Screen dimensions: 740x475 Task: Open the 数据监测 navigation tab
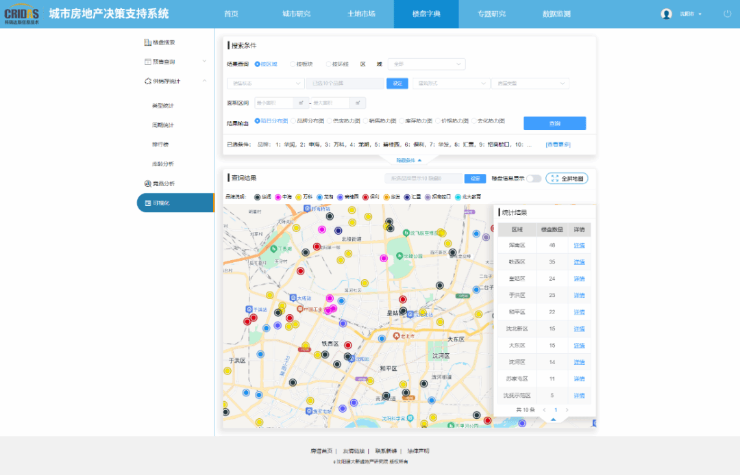557,14
